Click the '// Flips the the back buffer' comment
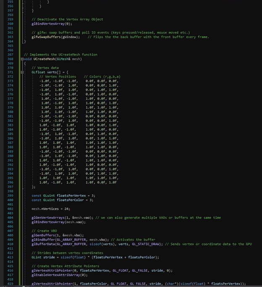 click(148, 37)
